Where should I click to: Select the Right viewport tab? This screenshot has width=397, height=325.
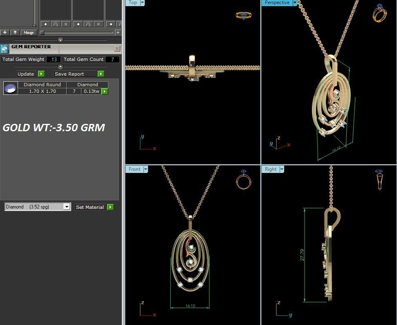click(x=271, y=169)
